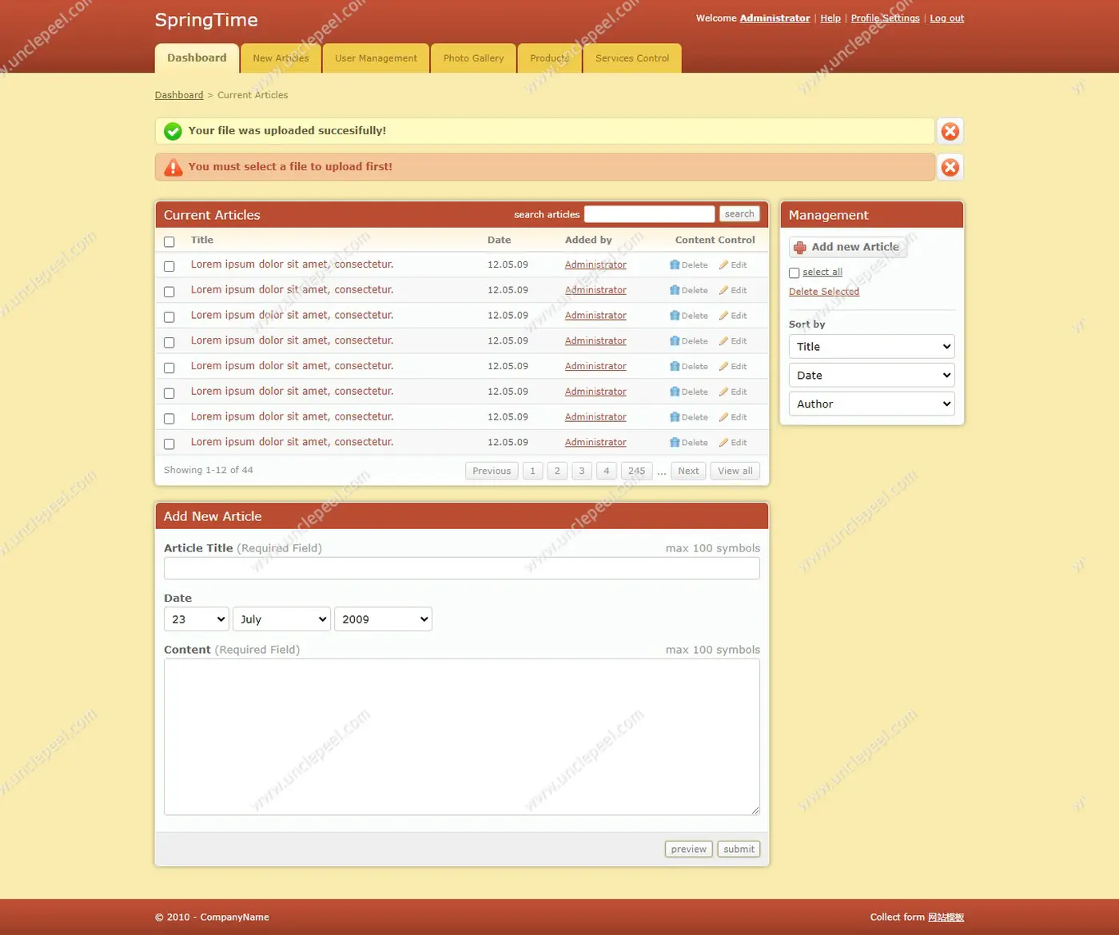Enable the 'select all' checkbox in Management
The height and width of the screenshot is (935, 1119).
coord(794,273)
